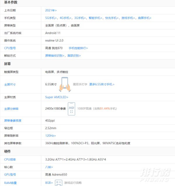Image resolution: width=175 pixels, height=186 pixels.
Task: Click the 快充手机 link
Action: coord(112,18)
